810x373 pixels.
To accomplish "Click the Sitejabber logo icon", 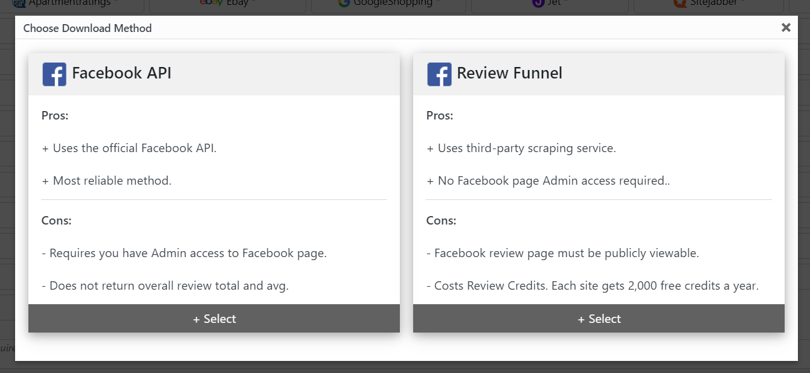I will (x=680, y=3).
